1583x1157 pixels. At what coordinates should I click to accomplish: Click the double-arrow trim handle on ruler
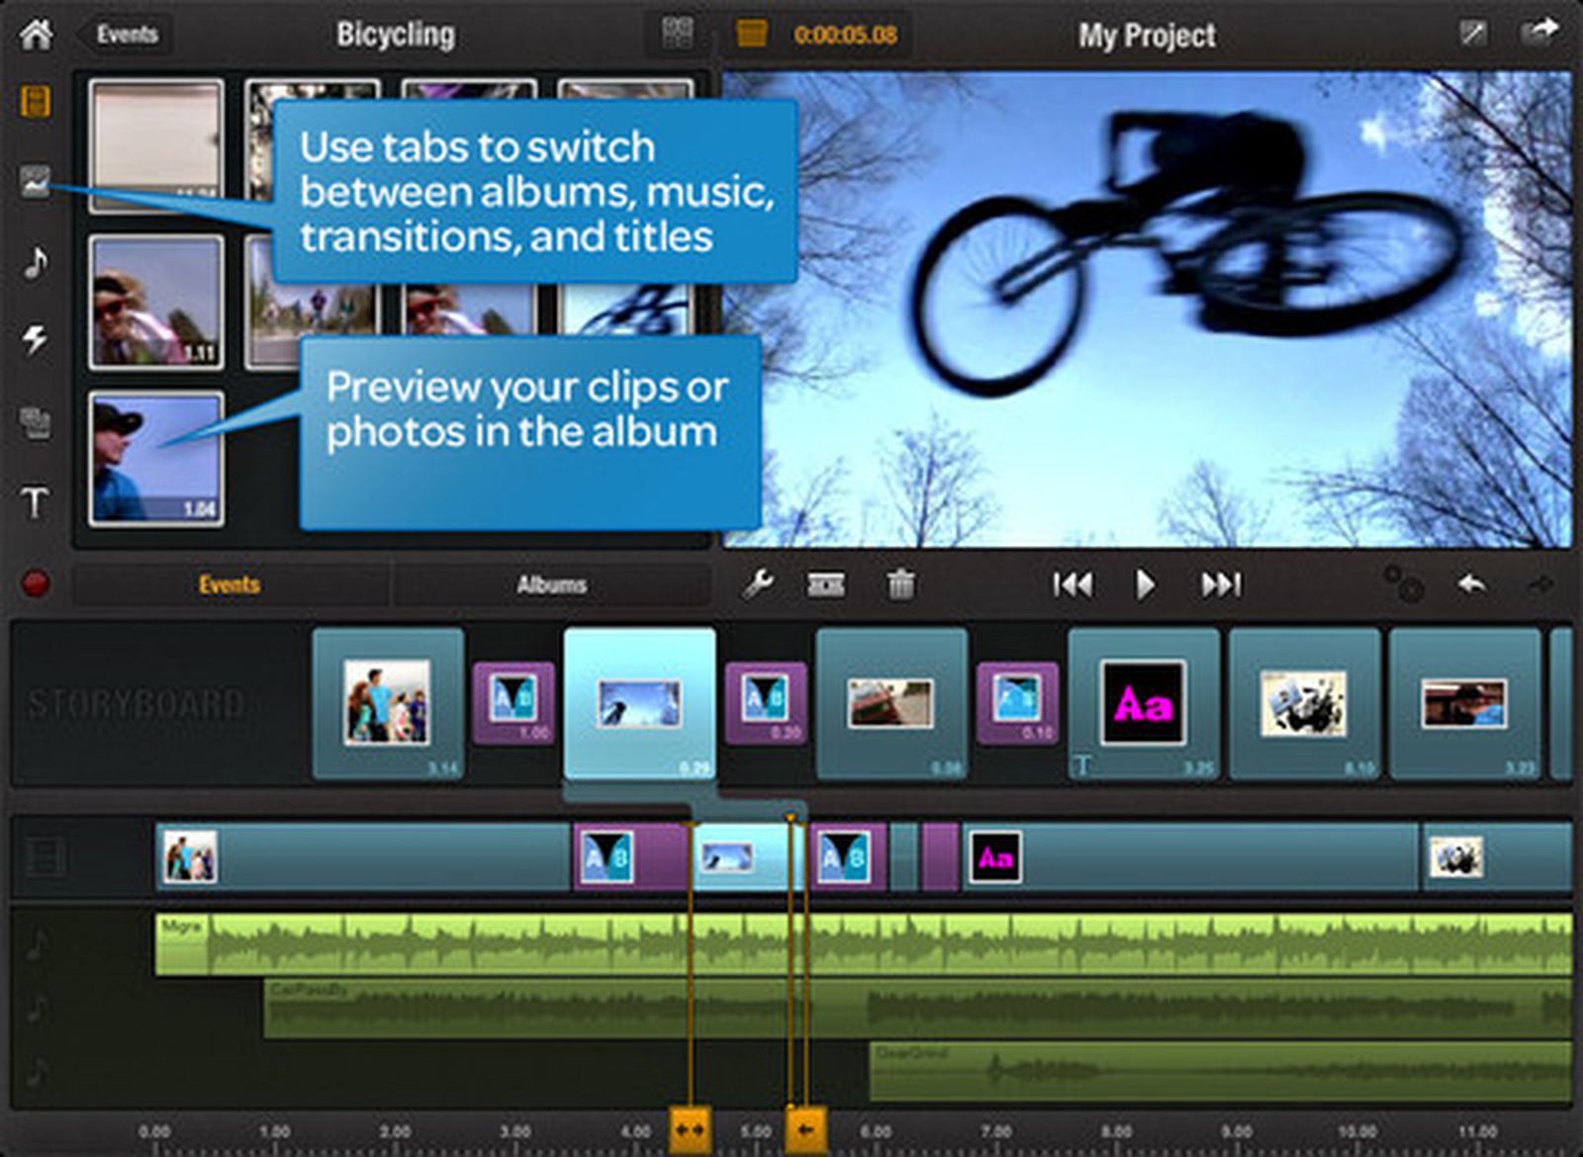coord(690,1129)
